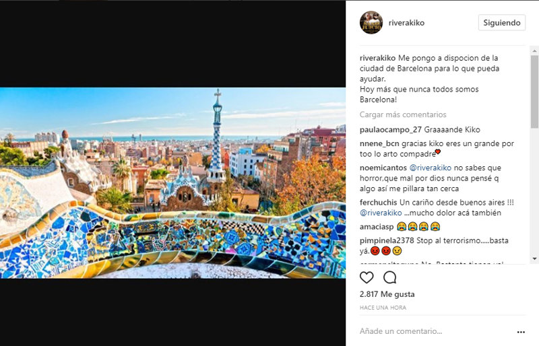Expand Cargar más comentarios
The image size is (539, 346).
(403, 114)
